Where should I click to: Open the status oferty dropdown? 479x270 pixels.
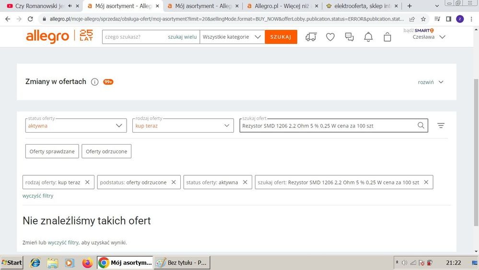(76, 125)
